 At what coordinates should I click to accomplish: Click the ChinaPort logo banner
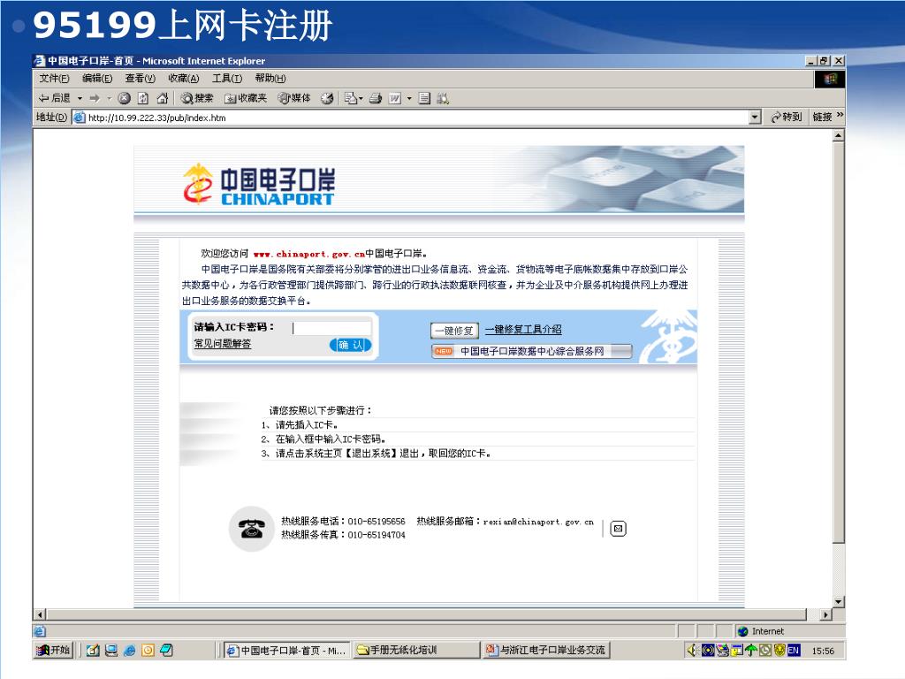pos(259,185)
